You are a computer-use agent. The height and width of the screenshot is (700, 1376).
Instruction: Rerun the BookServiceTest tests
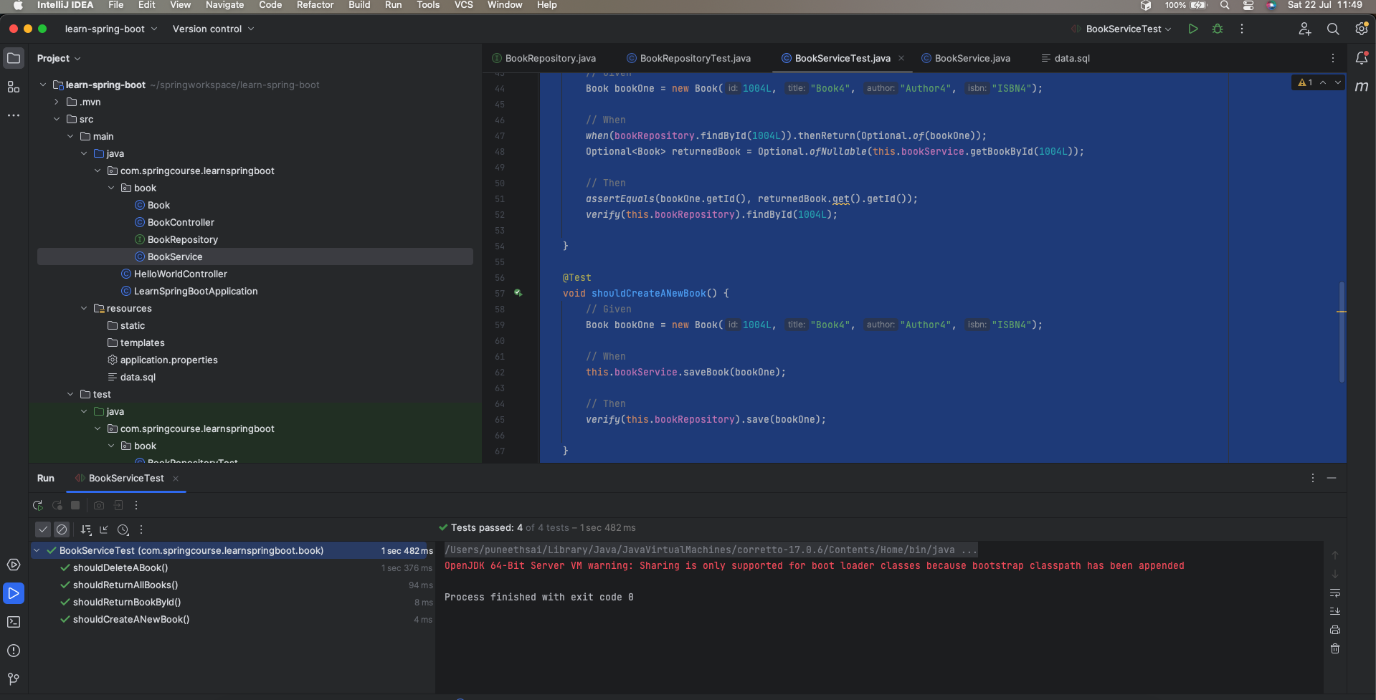pyautogui.click(x=38, y=505)
